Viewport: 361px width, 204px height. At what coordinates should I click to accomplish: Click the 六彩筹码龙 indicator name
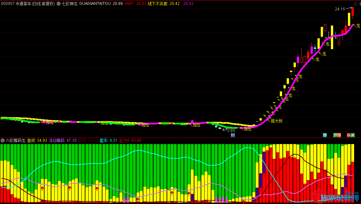[15, 140]
